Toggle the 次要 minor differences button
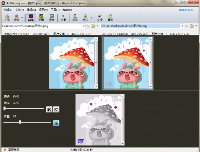Image resolution: width=200 pixels, height=152 pixels. click(x=63, y=18)
